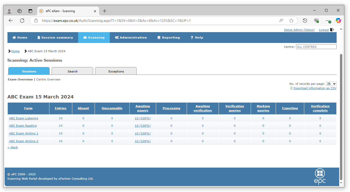Open Copilot icon in browser toolbar
Viewport: 350px width, 192px height.
pos(338,21)
